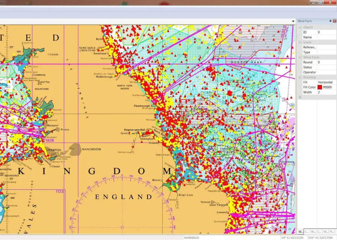Click the MANCHESTER label on the chart

91,149
